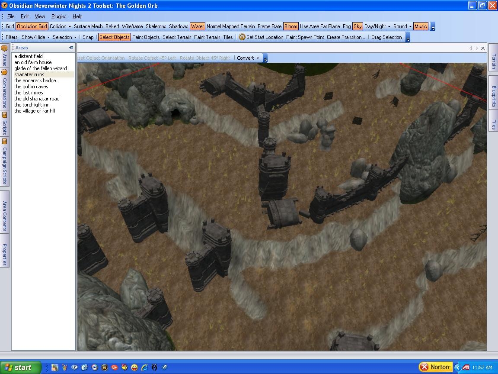Select the goblin caves area
The height and width of the screenshot is (374, 498).
pyautogui.click(x=31, y=87)
